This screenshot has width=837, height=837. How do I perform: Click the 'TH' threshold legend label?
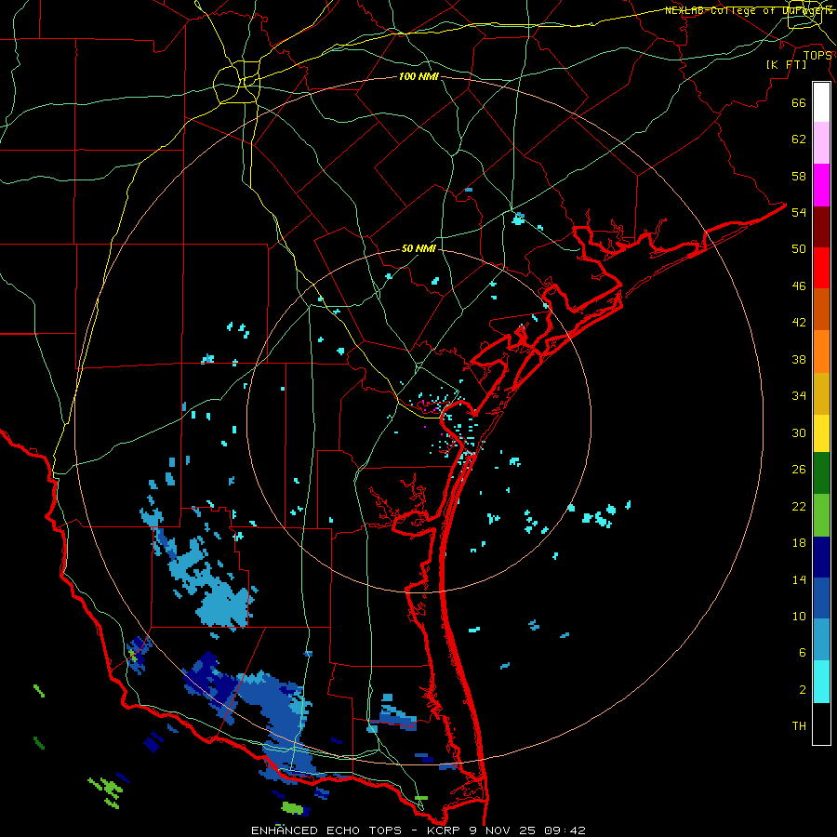coord(799,726)
